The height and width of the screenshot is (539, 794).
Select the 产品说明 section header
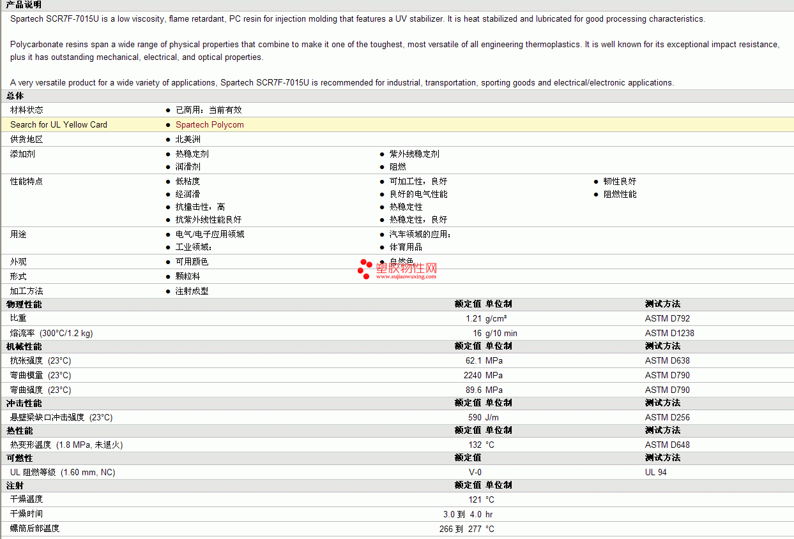point(24,4)
